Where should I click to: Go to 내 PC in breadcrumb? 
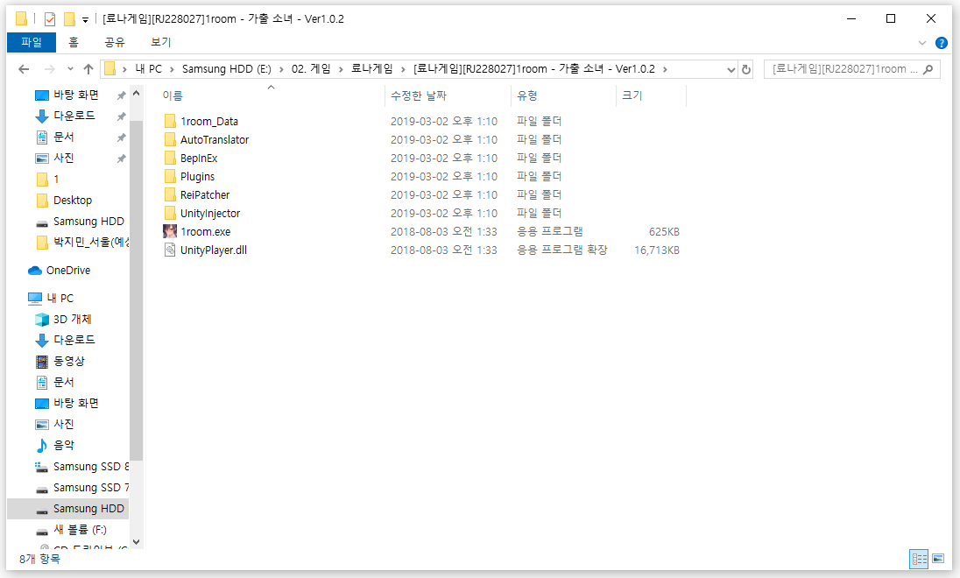(148, 69)
